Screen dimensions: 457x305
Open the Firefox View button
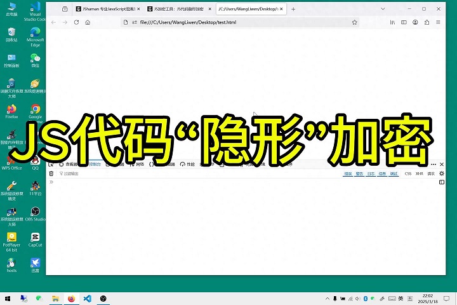65,9
